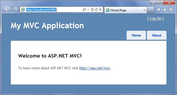The height and width of the screenshot is (95, 177).
Task: Follow the http://asp.net/mvc link
Action: pos(95,68)
